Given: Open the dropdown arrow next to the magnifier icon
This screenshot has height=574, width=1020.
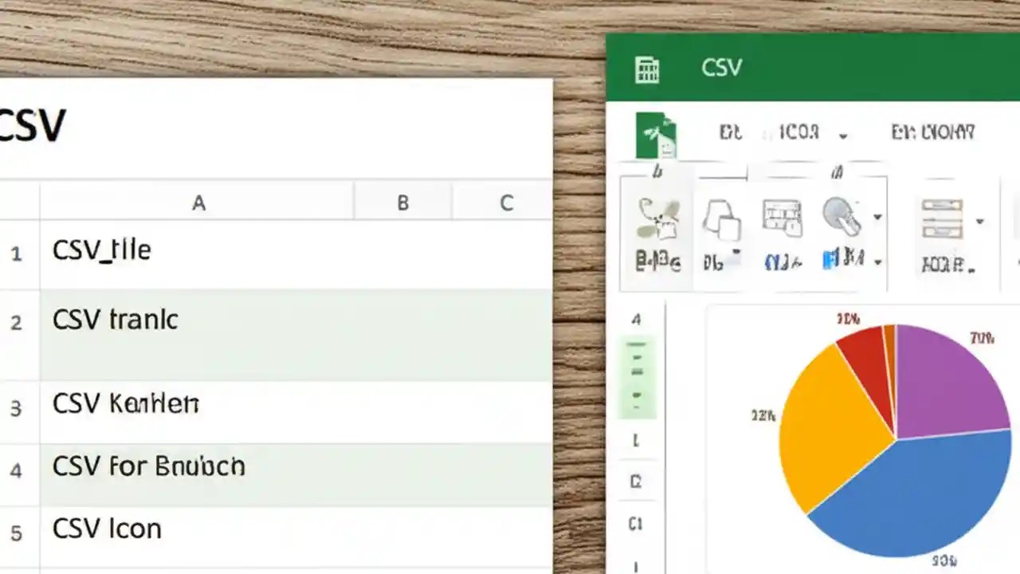Looking at the screenshot, I should [x=877, y=217].
